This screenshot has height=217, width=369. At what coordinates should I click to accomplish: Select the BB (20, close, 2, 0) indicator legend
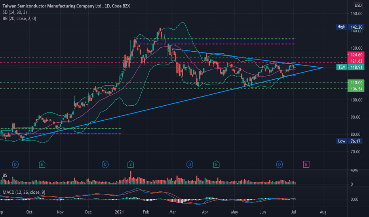click(x=19, y=19)
